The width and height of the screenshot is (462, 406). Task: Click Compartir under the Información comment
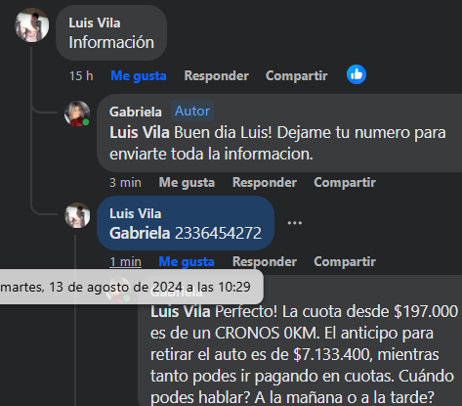(x=297, y=76)
